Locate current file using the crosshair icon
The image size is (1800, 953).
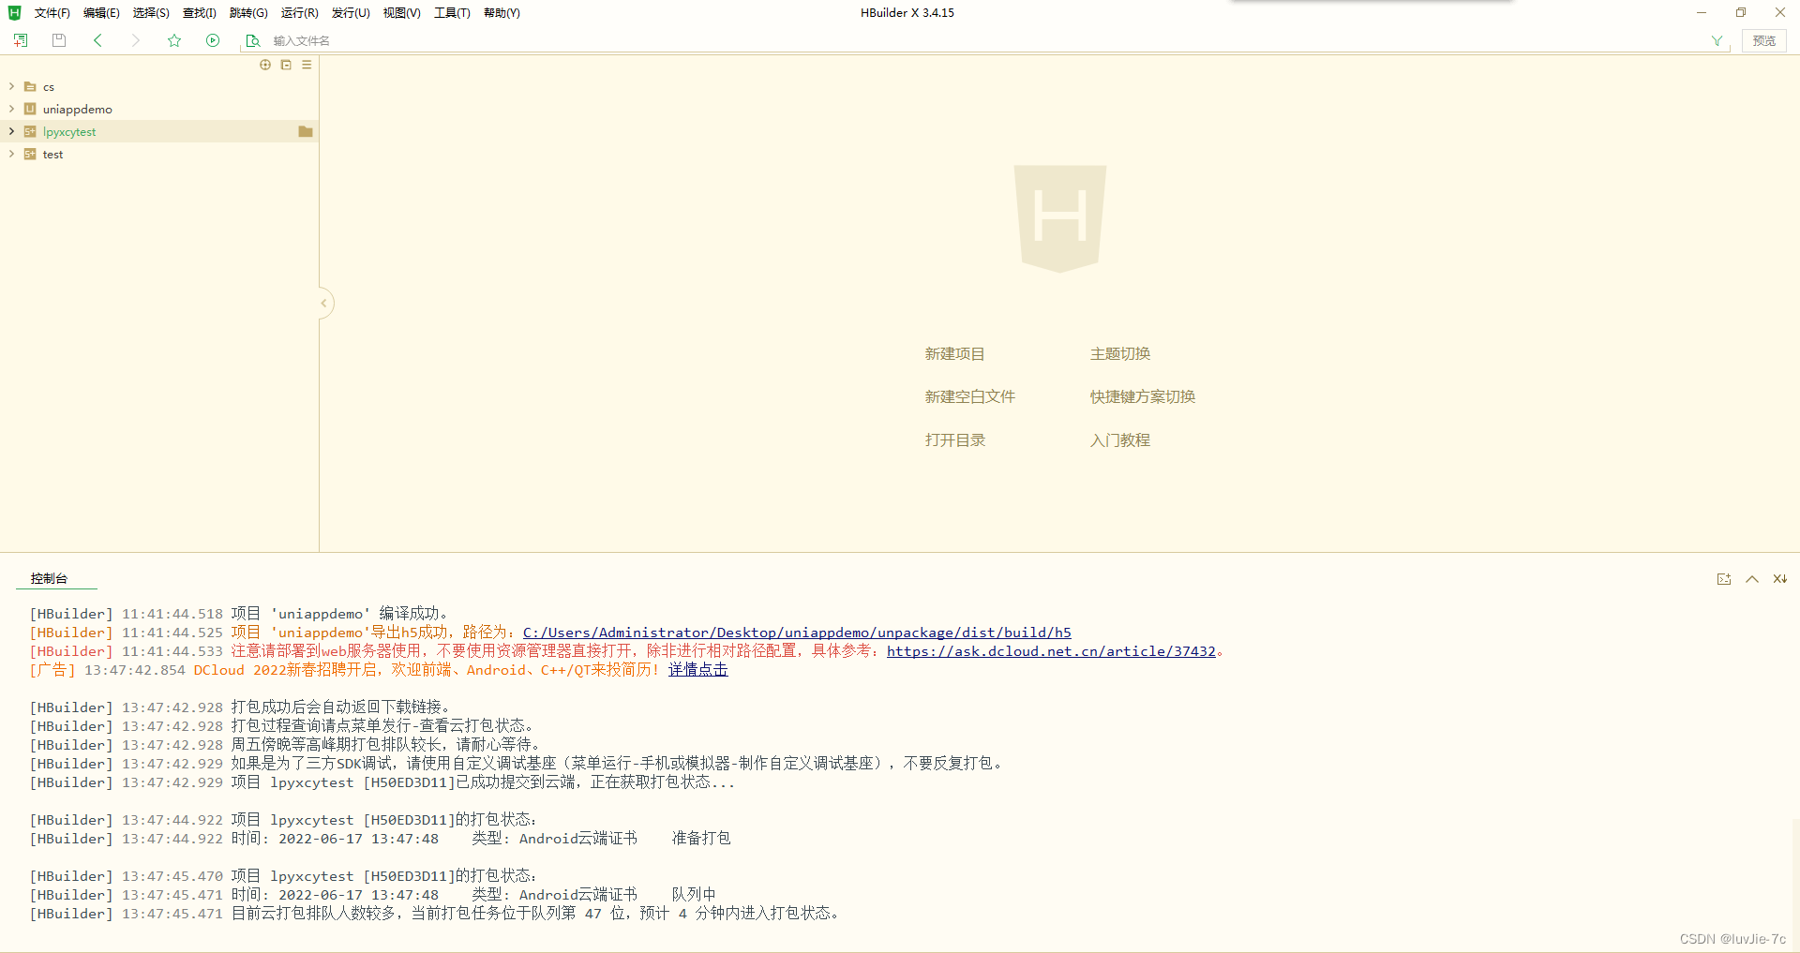pyautogui.click(x=265, y=65)
